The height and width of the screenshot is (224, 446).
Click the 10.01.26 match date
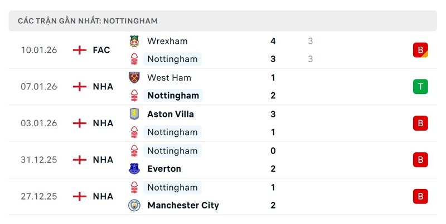(39, 50)
